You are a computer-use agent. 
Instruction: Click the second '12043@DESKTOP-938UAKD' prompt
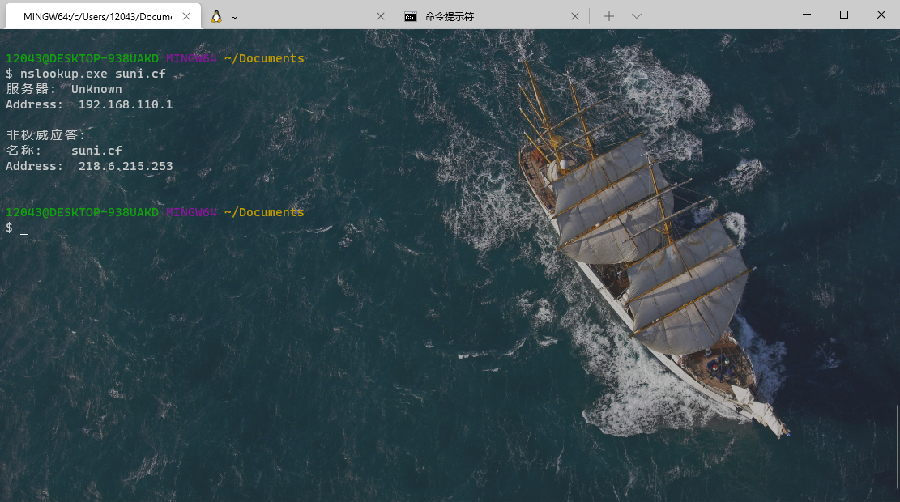[x=82, y=212]
